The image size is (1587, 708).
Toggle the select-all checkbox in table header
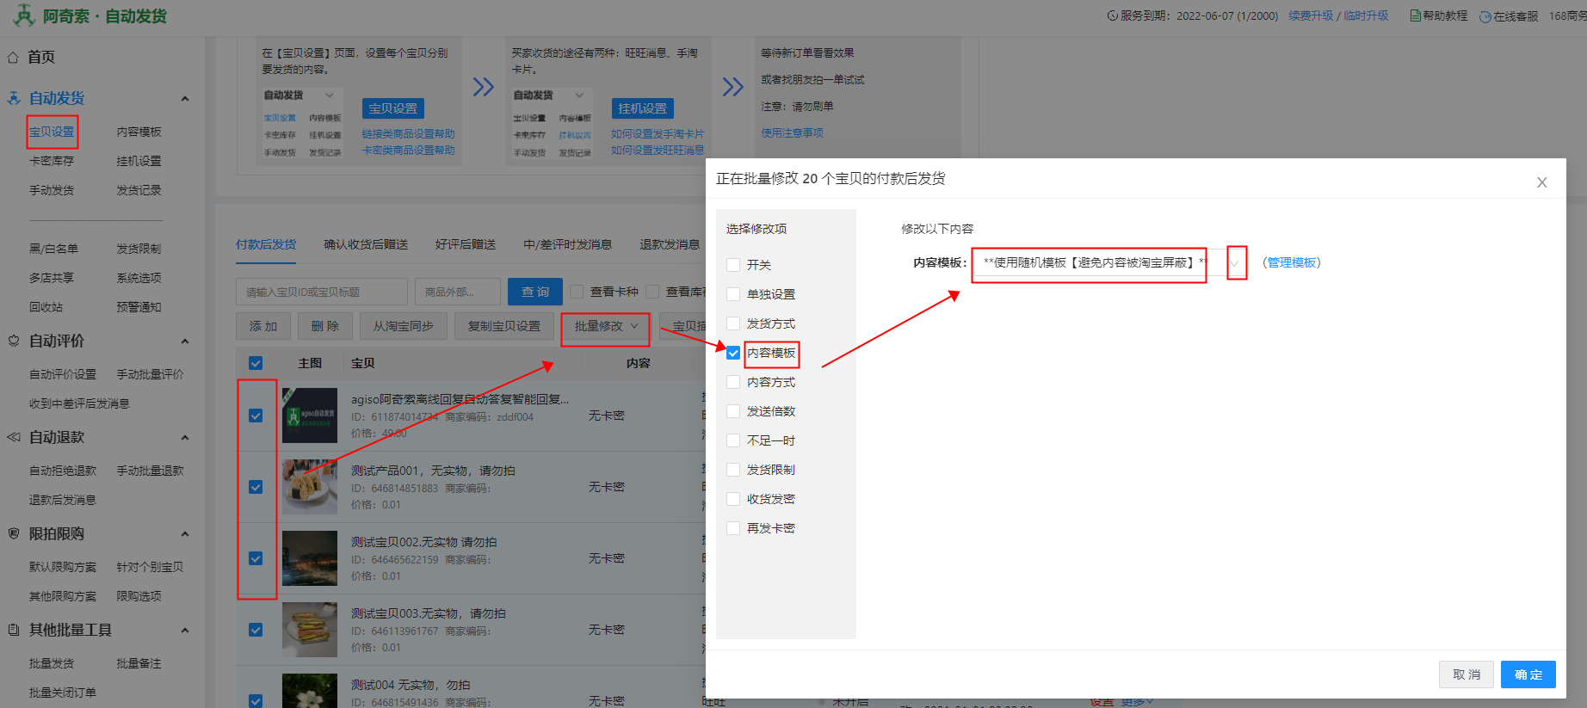256,363
